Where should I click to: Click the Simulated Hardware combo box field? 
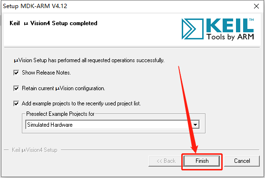click(112, 125)
